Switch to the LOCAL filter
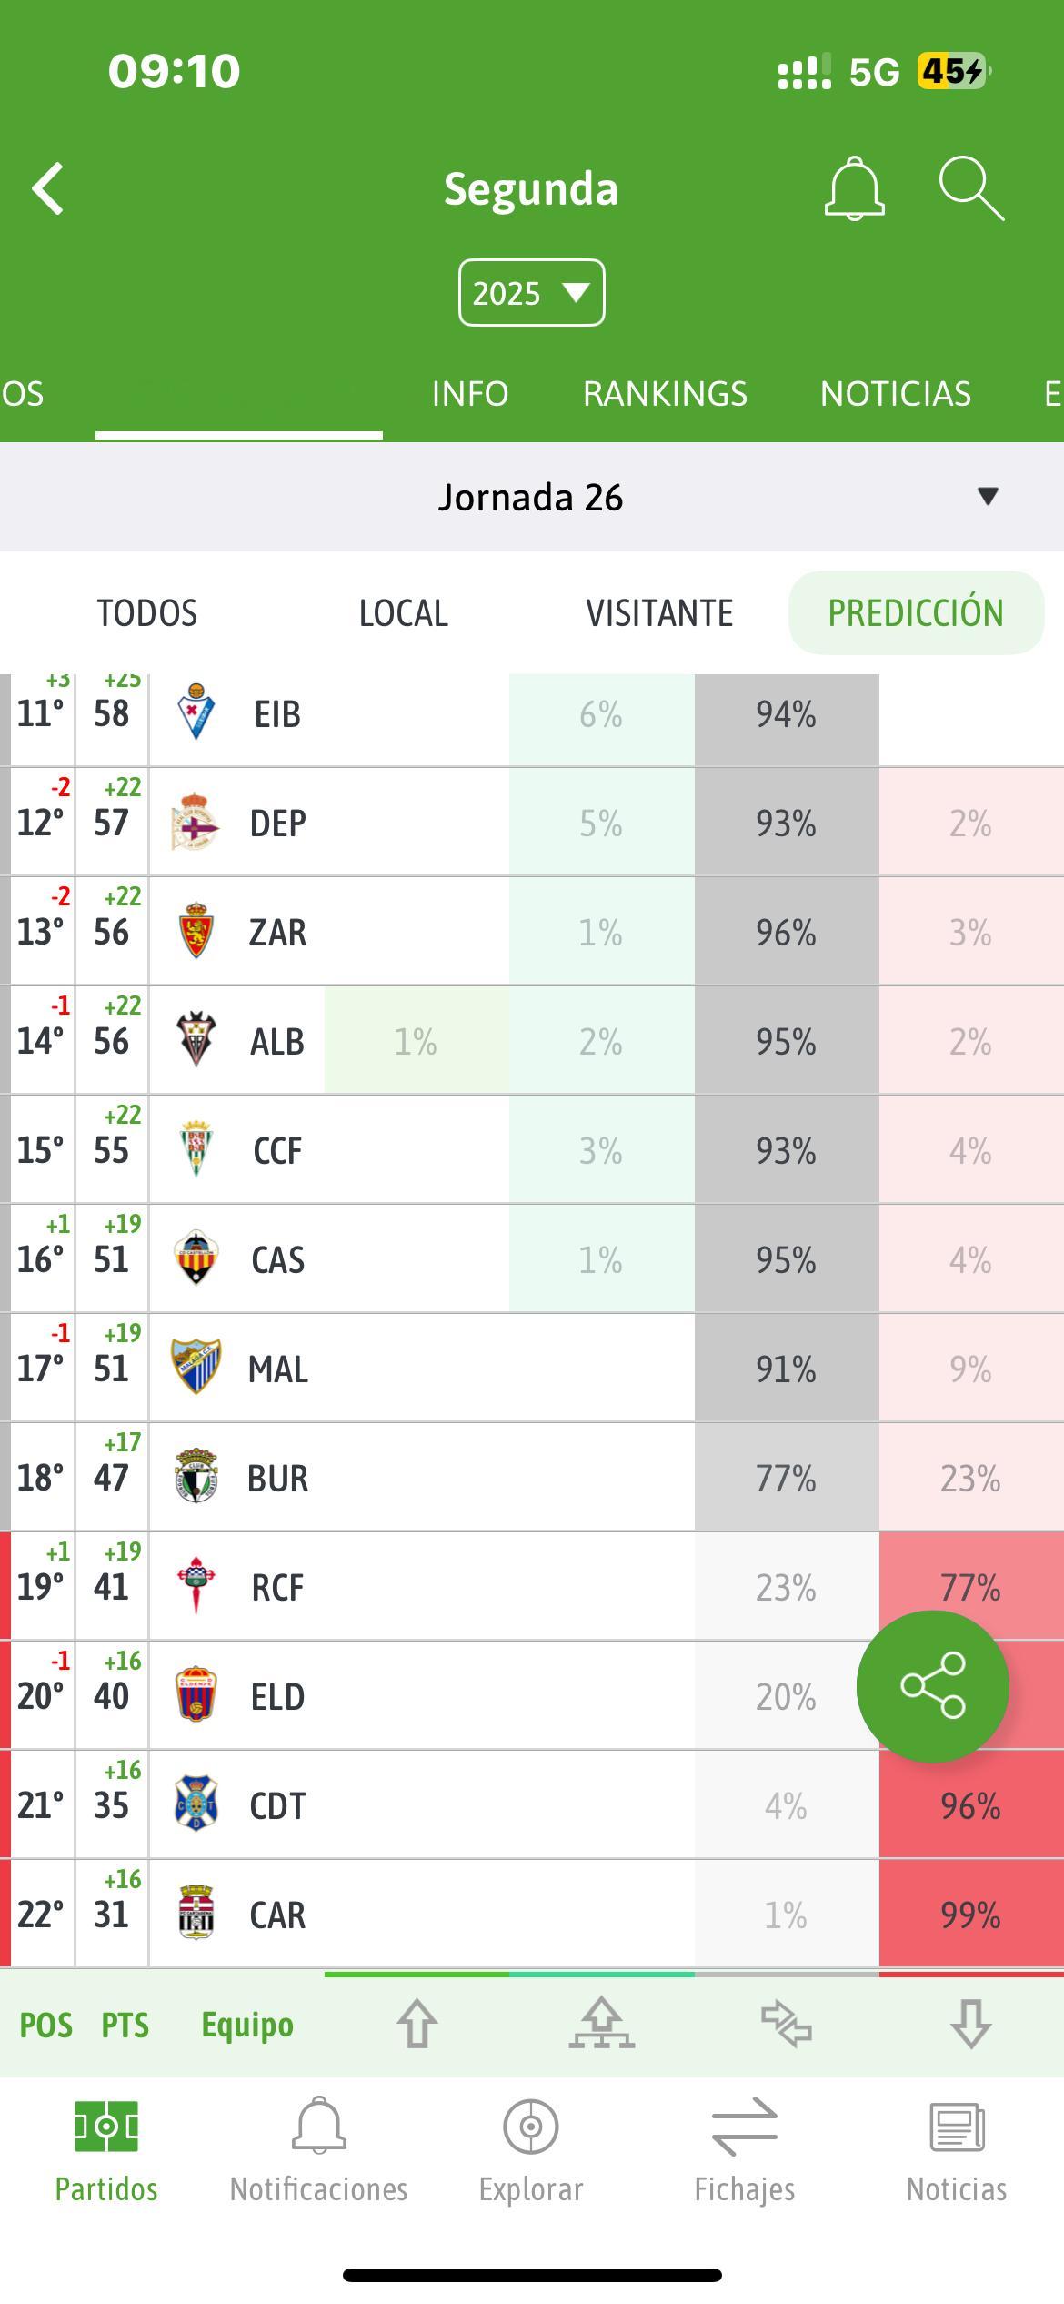This screenshot has height=2304, width=1064. 404,613
